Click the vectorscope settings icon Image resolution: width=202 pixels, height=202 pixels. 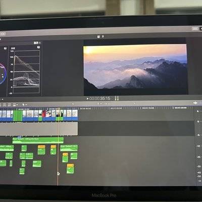[x=5, y=48]
